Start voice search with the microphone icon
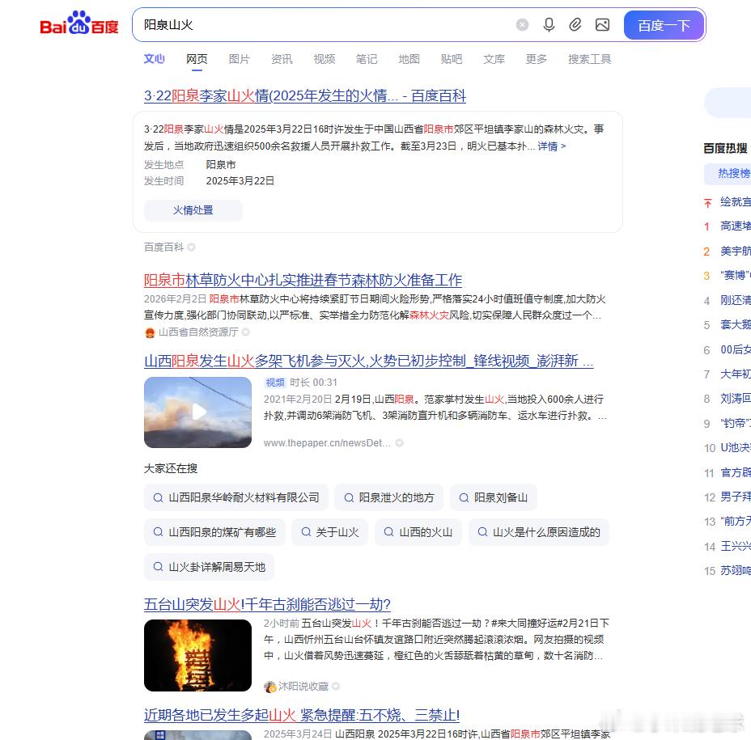Image resolution: width=751 pixels, height=740 pixels. pyautogui.click(x=549, y=24)
